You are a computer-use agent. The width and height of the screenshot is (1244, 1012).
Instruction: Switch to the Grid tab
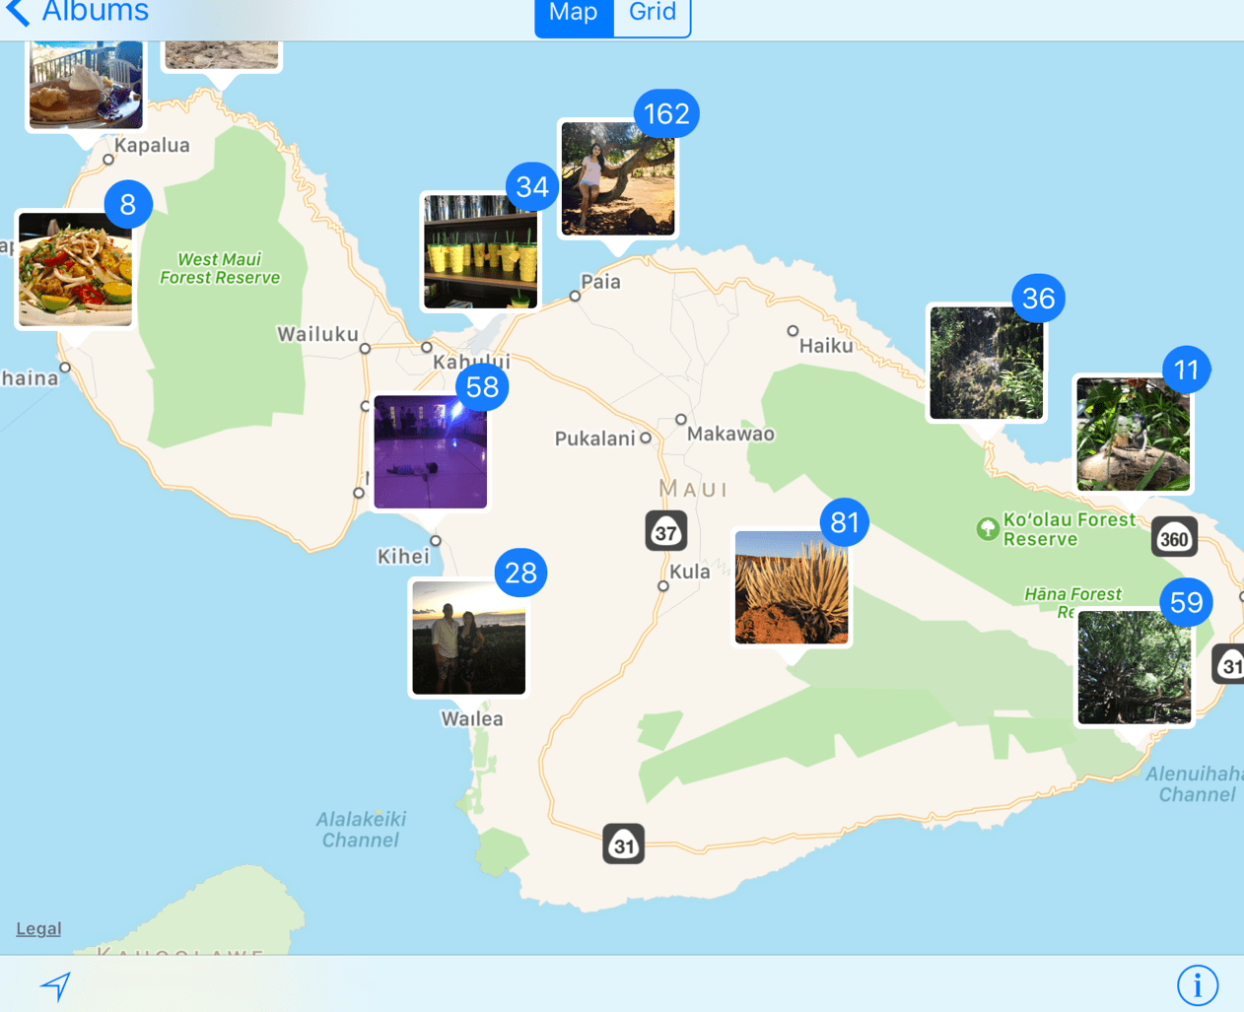pos(653,14)
